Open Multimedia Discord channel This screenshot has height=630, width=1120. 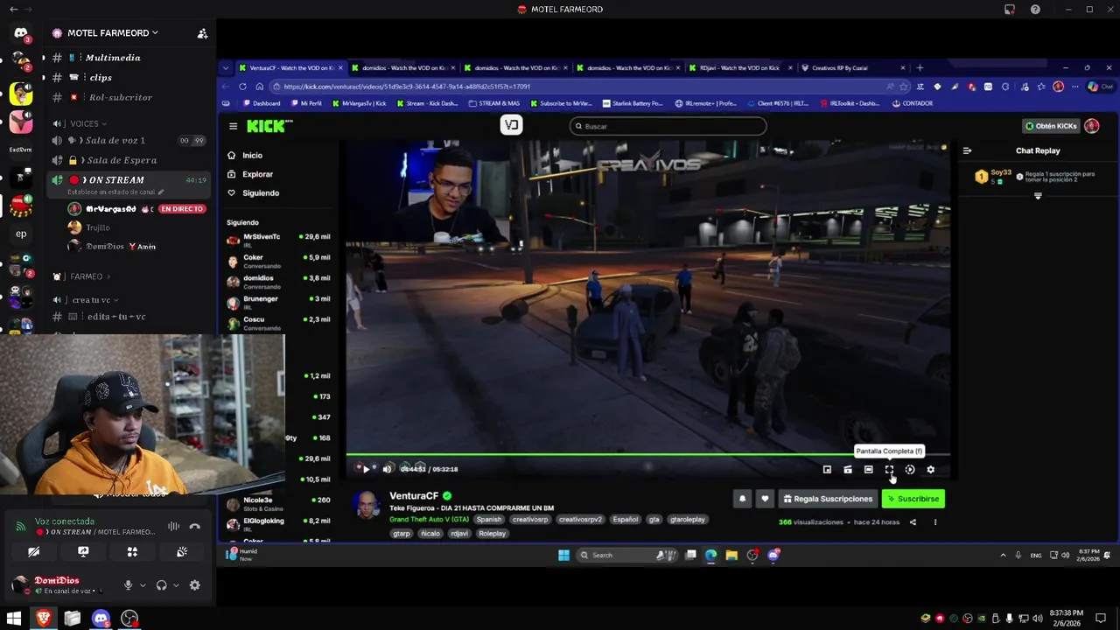coord(112,58)
